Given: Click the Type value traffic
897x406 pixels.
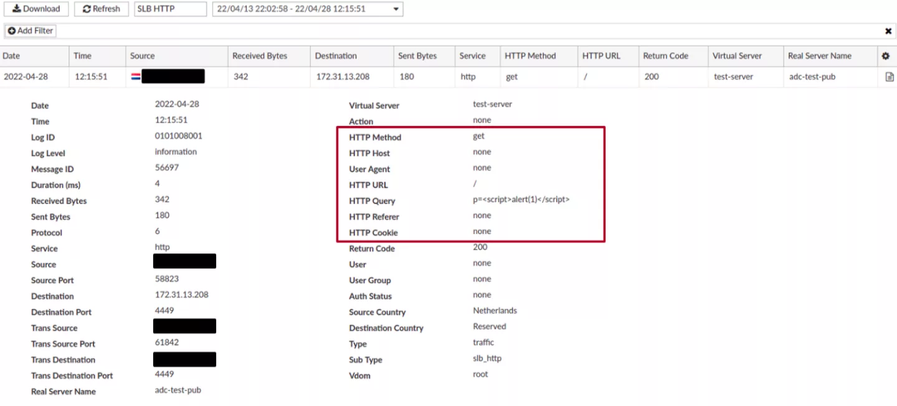Looking at the screenshot, I should coord(483,342).
